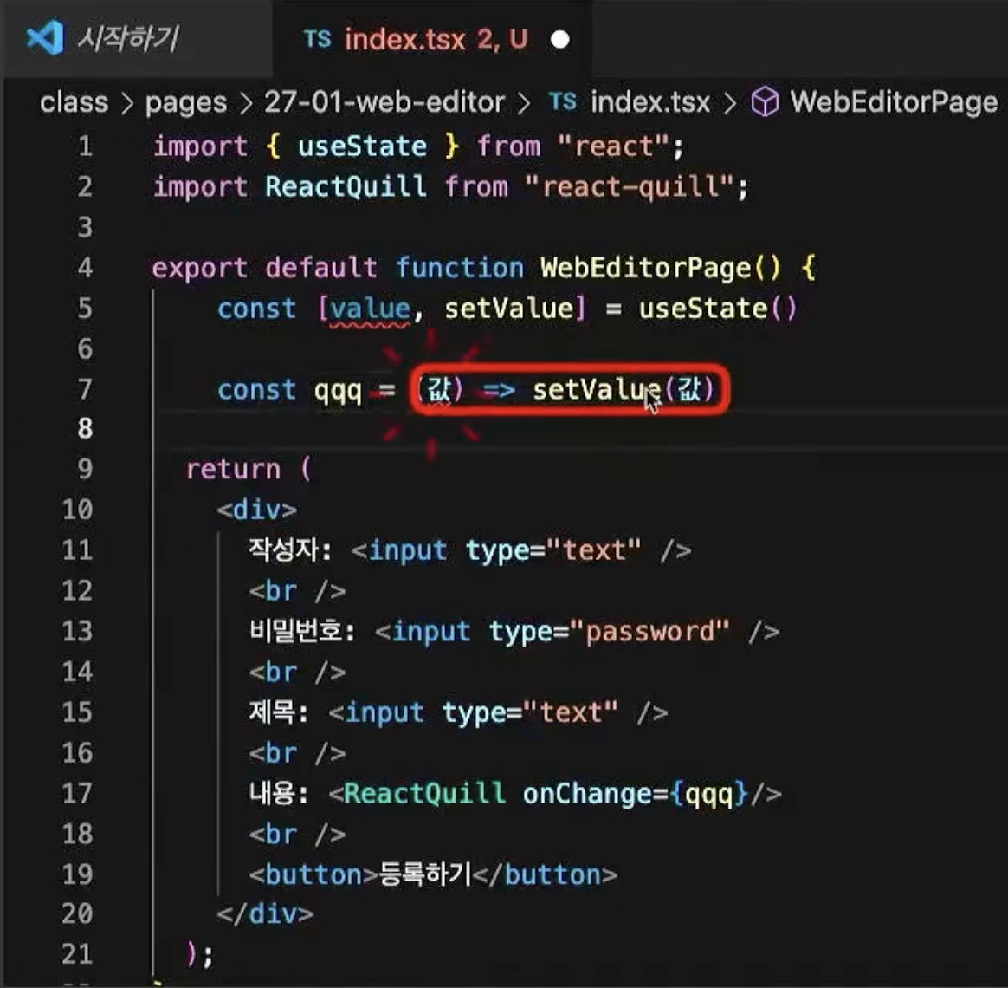Click the 제목: label on line 15
Screen dimensions: 1008x988
click(x=278, y=712)
